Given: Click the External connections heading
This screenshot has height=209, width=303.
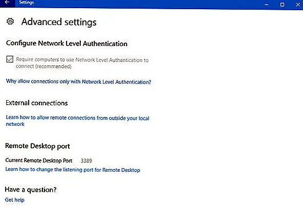Looking at the screenshot, I should [37, 103].
